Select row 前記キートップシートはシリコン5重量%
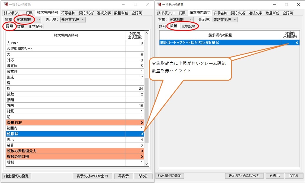This screenshot has width=305, height=183. point(229,43)
